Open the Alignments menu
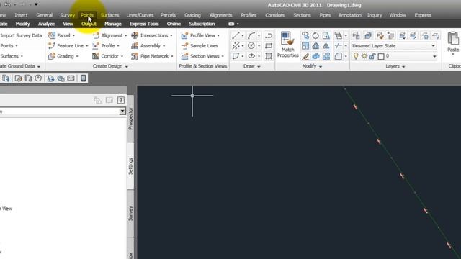Image resolution: width=461 pixels, height=259 pixels. (x=221, y=15)
